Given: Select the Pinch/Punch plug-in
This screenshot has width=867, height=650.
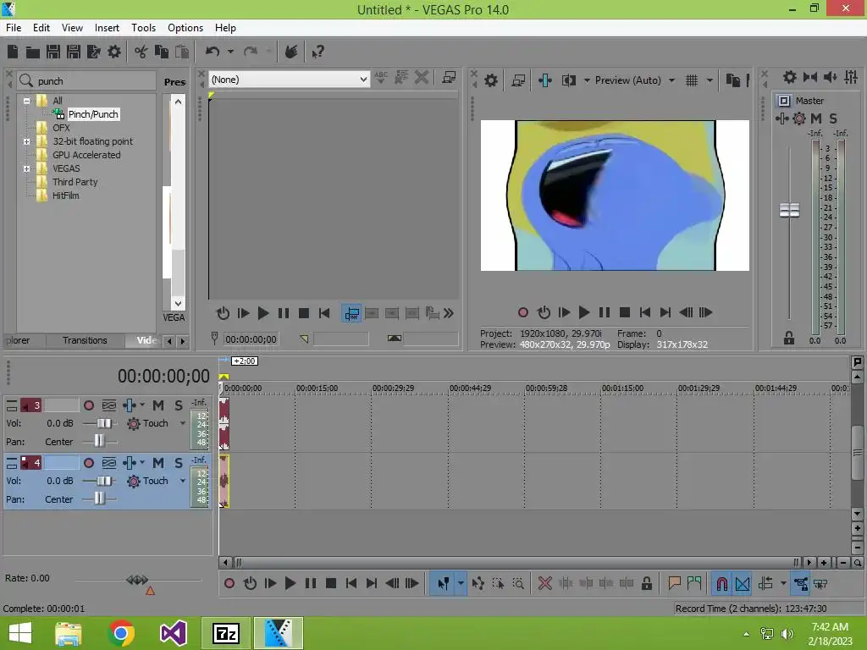Looking at the screenshot, I should pos(93,114).
